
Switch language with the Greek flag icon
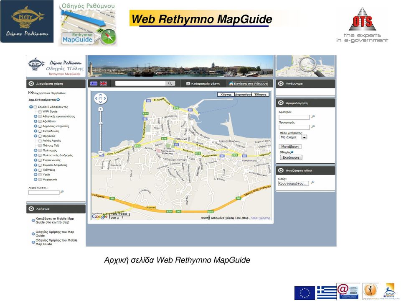coord(94,84)
